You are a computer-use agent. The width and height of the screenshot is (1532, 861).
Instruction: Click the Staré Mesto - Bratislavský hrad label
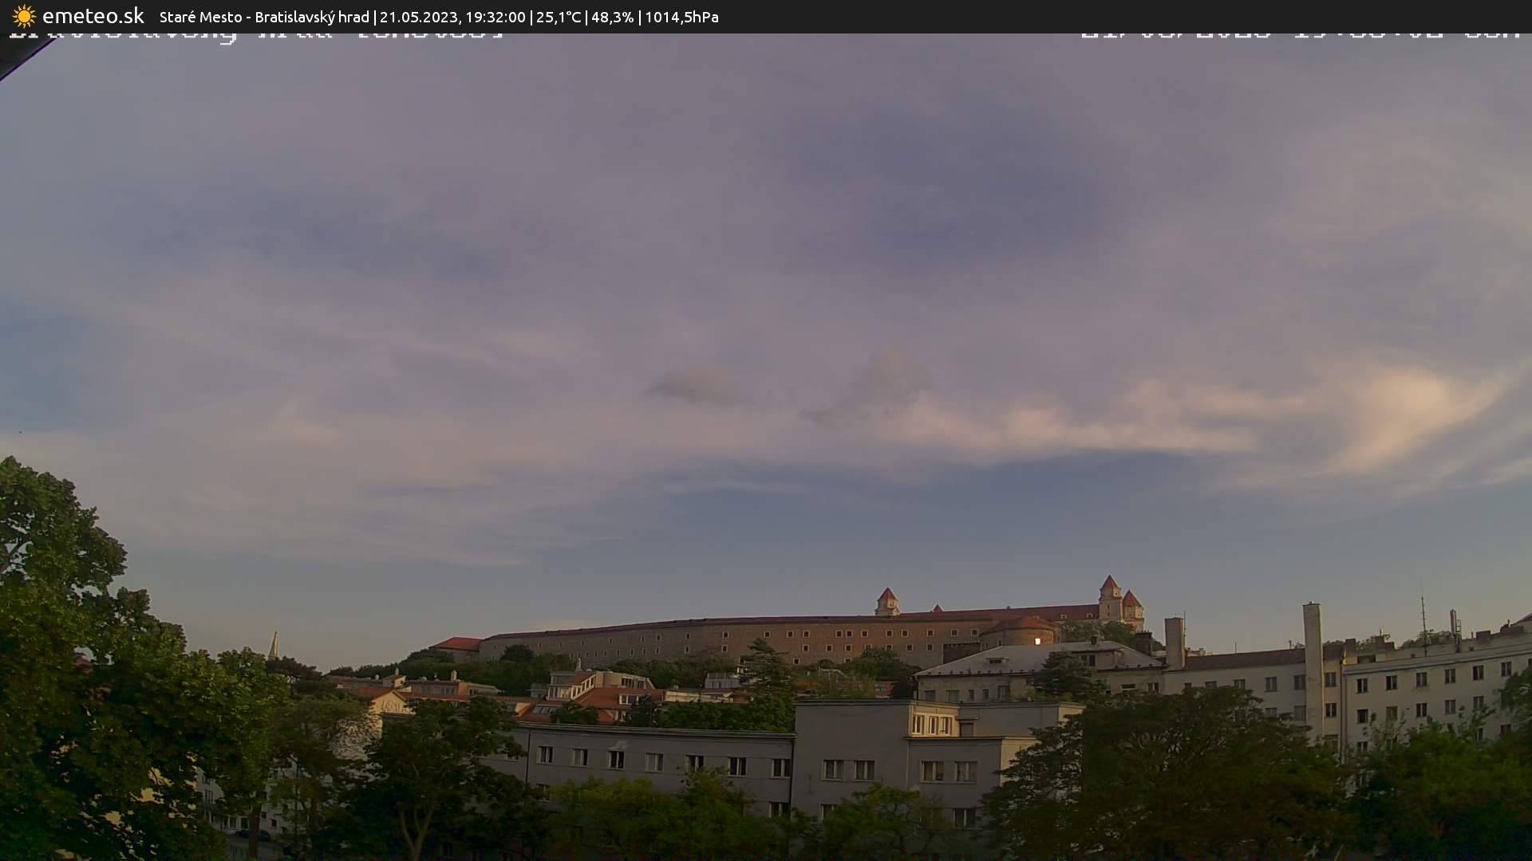(x=264, y=17)
